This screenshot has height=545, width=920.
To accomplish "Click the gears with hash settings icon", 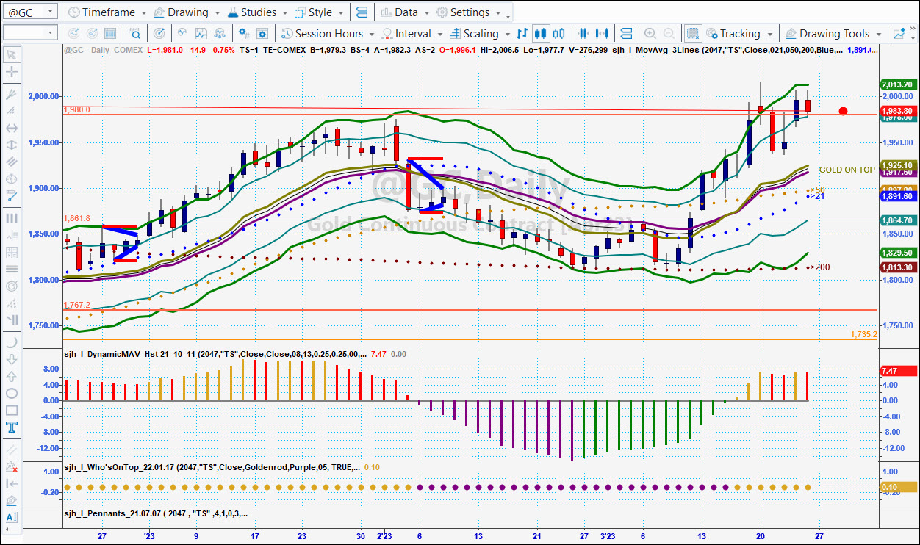I will coord(243,34).
